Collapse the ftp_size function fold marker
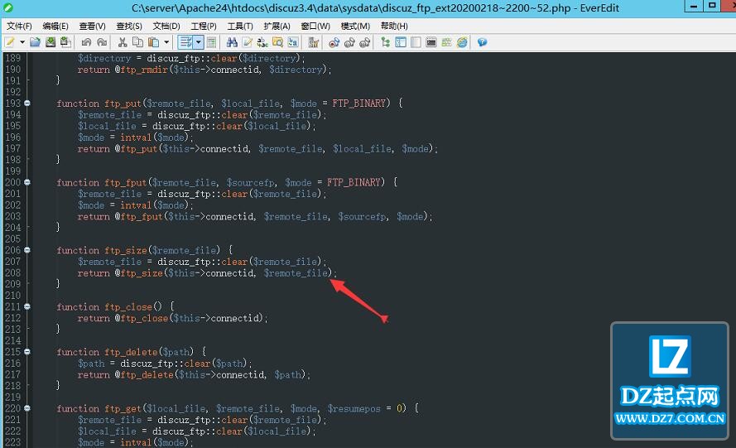Screen dimensions: 736x448 [x=27, y=250]
